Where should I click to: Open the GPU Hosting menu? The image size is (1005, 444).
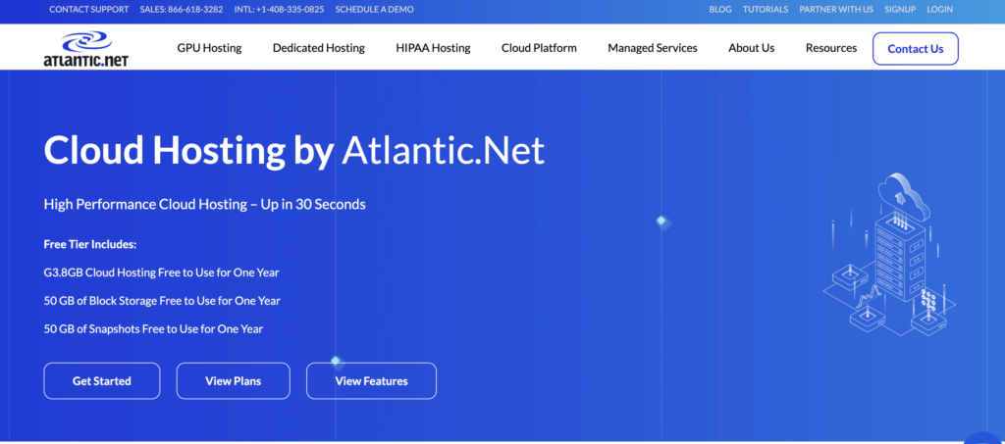[210, 48]
